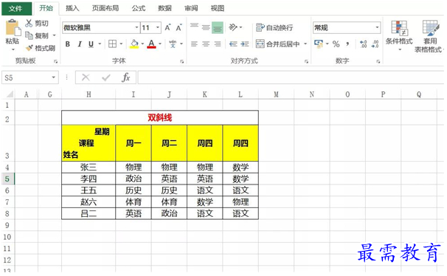Open font group dialog launcher
Screen dimensions: 447x276
[182, 61]
